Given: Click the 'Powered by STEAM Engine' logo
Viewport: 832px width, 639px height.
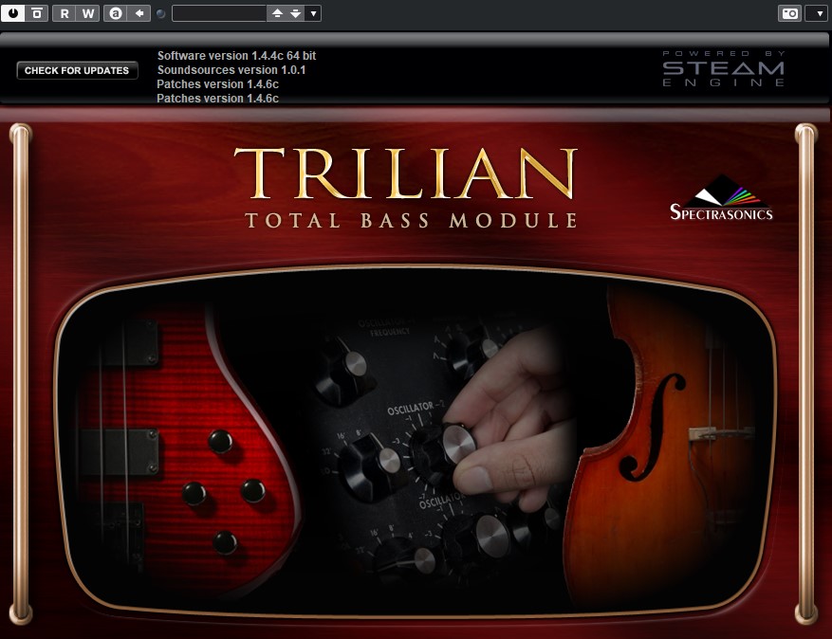Looking at the screenshot, I should [724, 68].
